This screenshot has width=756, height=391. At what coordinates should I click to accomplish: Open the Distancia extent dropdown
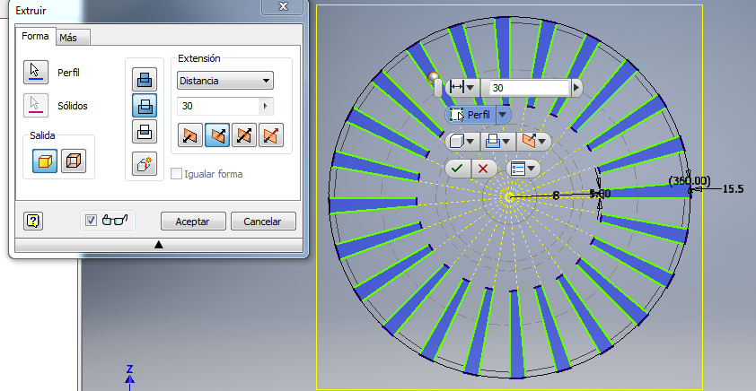click(x=225, y=81)
